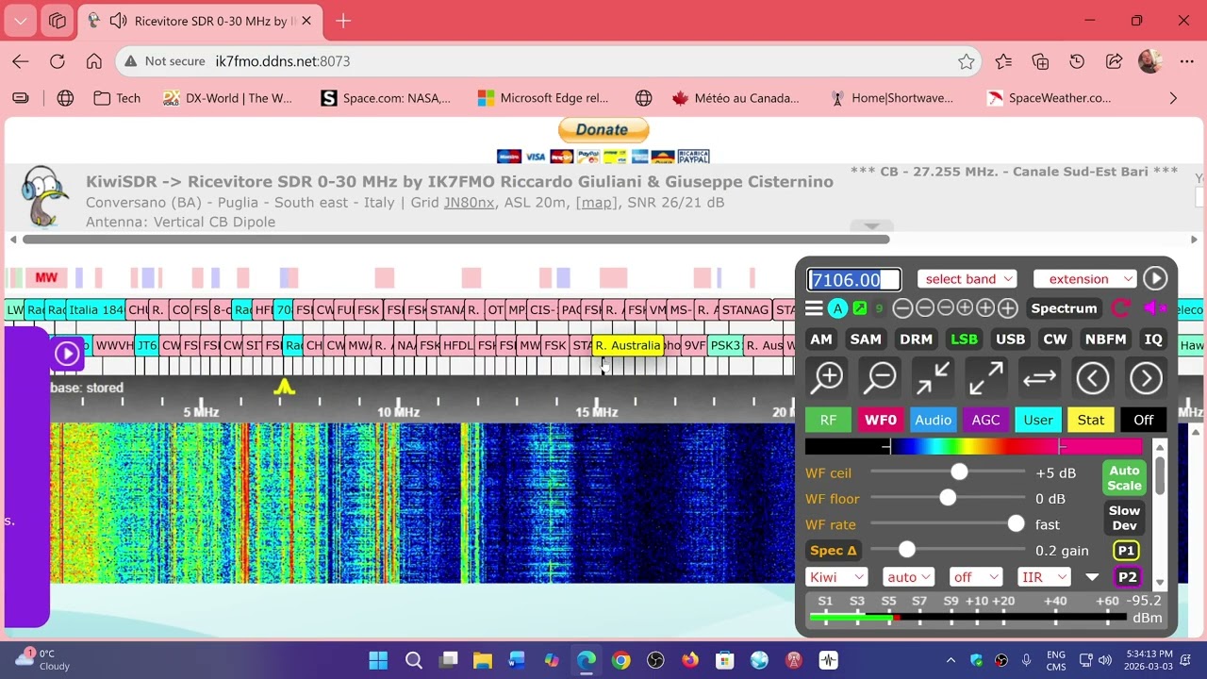The height and width of the screenshot is (679, 1207).
Task: Click the Slow Dev button
Action: 1124,518
